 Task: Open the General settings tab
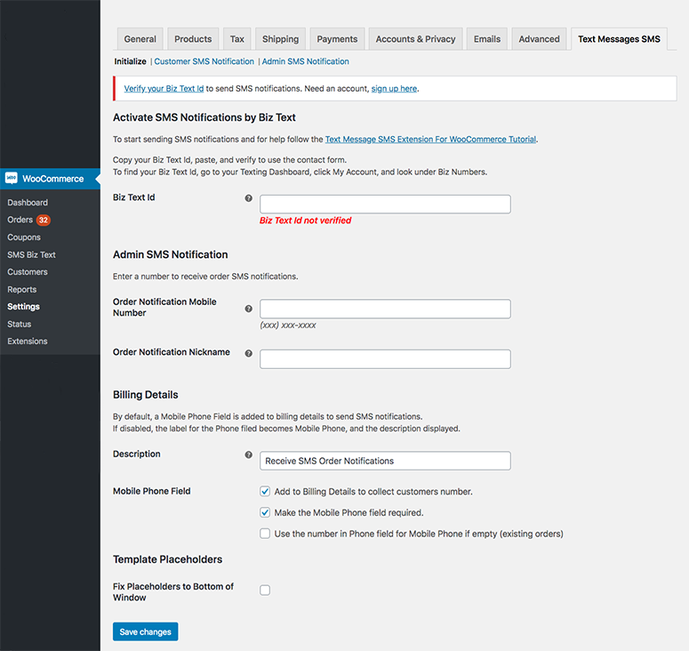click(x=140, y=39)
